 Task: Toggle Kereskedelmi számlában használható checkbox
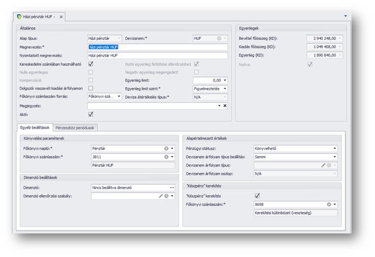[x=91, y=65]
